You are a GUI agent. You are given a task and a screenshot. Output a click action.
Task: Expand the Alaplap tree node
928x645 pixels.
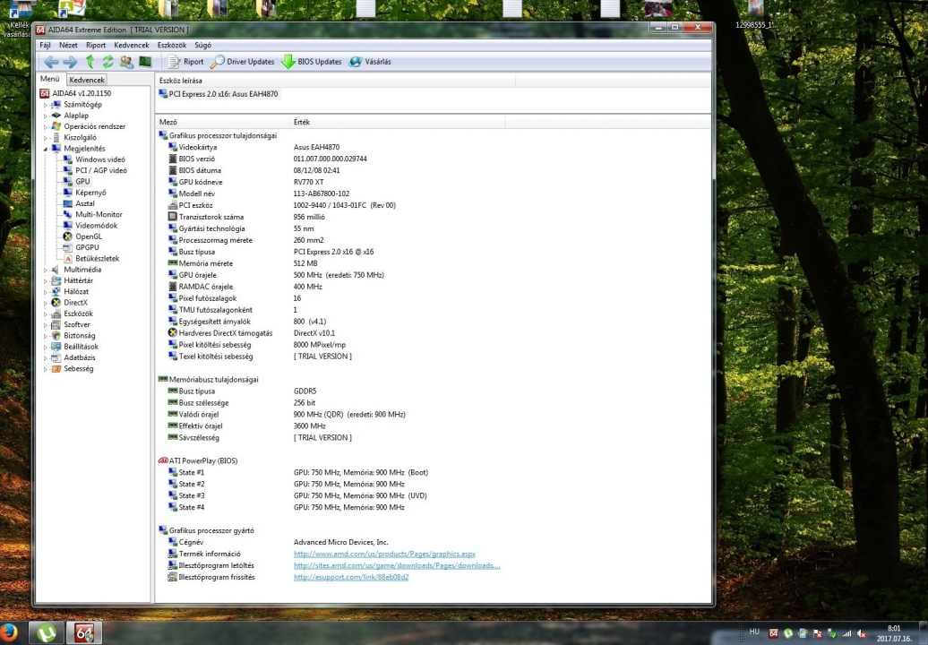(46, 116)
